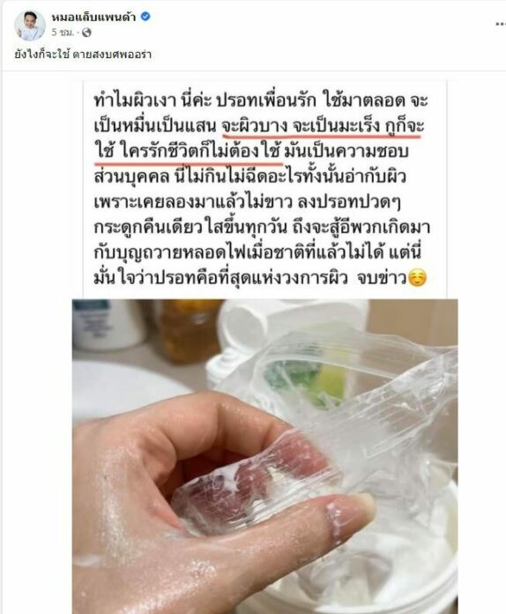The width and height of the screenshot is (506, 614).
Task: Click the line ใช้ ใครรักชีวิตก็ไม่ต้องใช้
Action: click(188, 152)
